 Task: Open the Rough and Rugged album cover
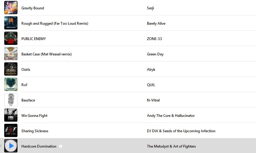tap(11, 23)
